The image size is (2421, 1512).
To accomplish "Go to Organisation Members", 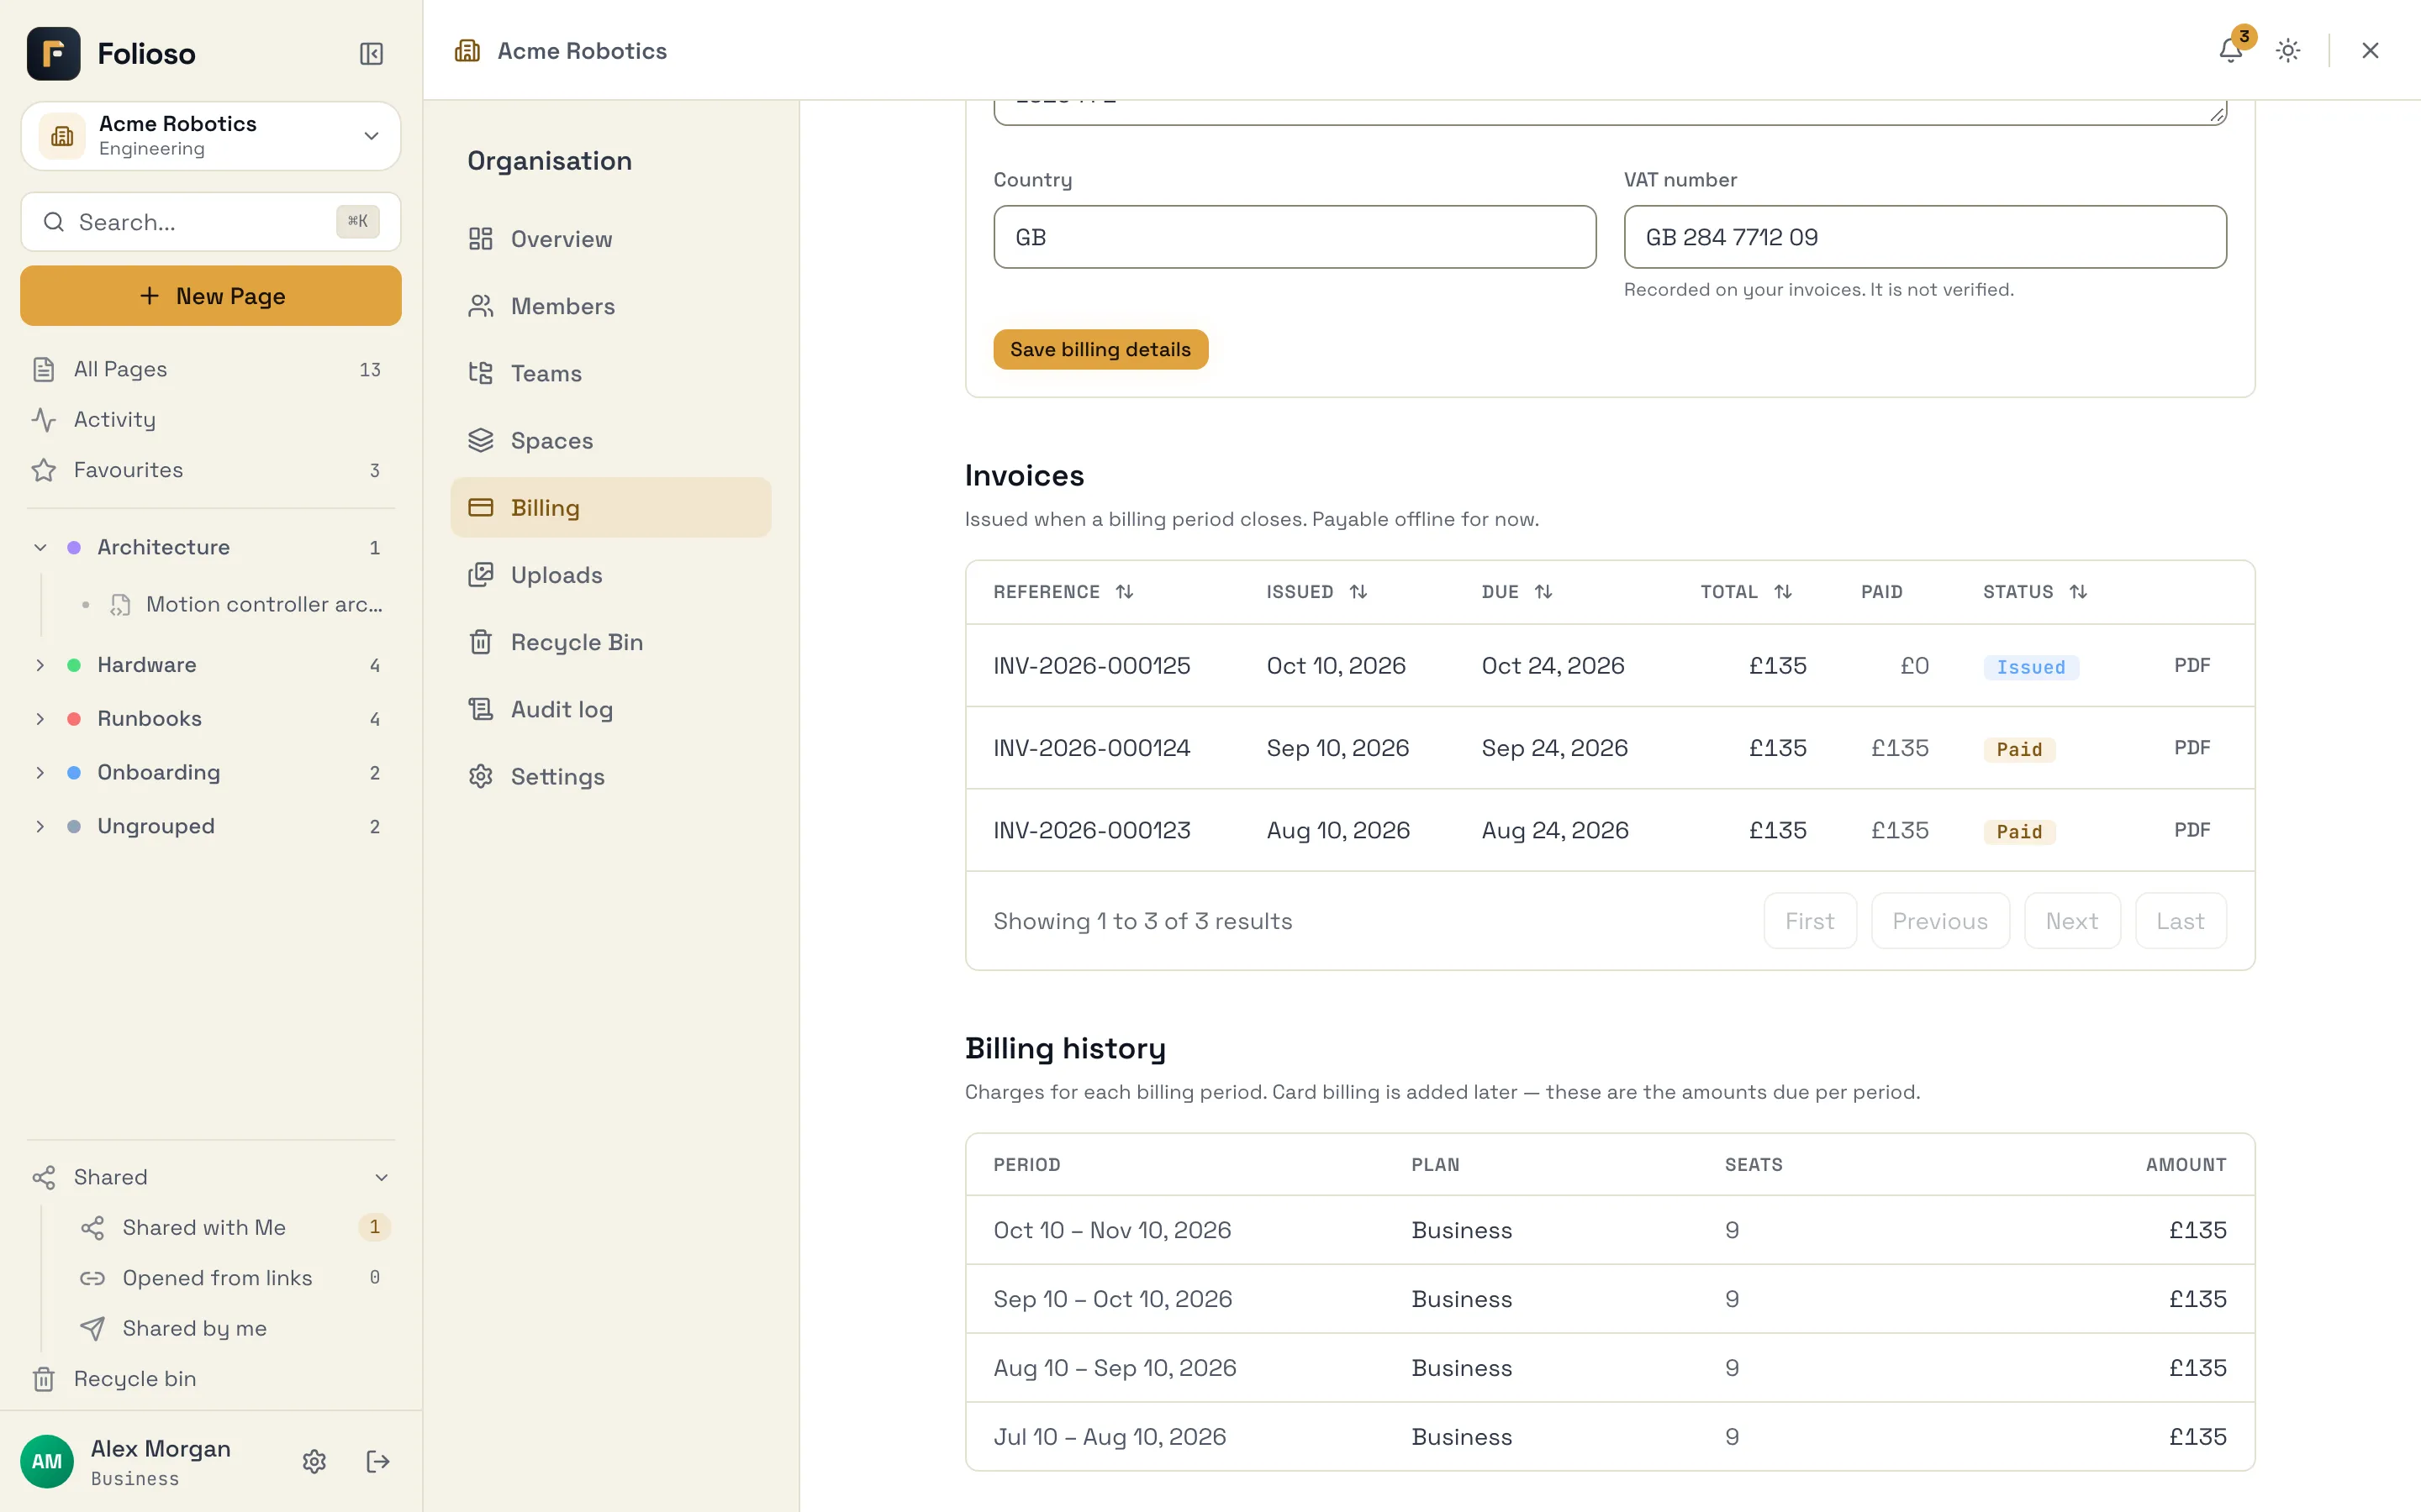I will pos(610,306).
